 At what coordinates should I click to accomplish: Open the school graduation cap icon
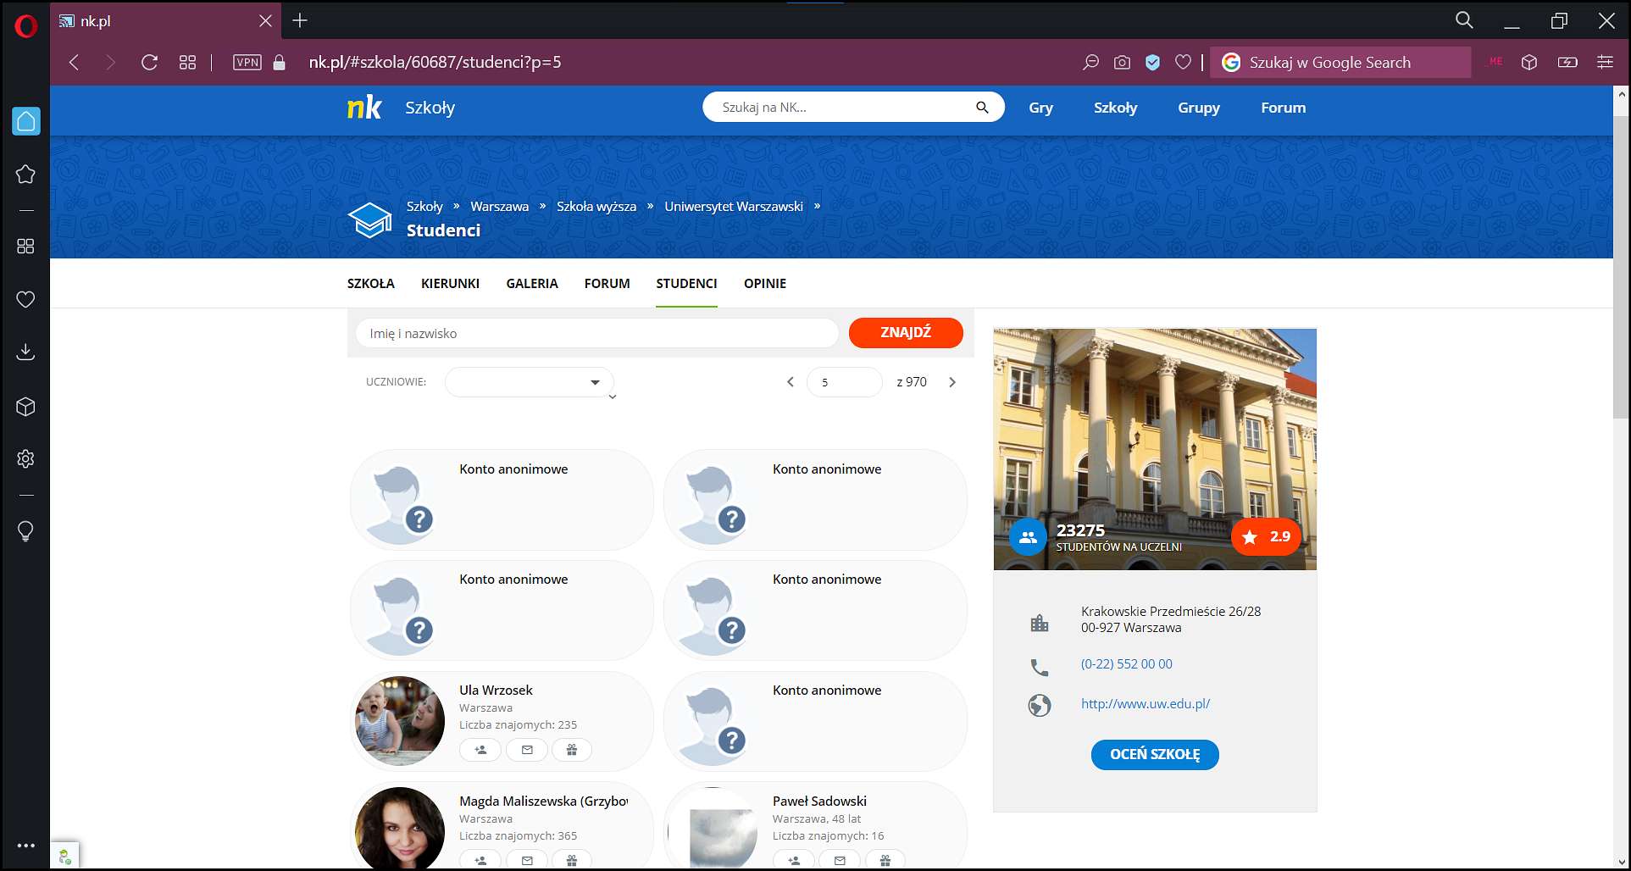[370, 220]
